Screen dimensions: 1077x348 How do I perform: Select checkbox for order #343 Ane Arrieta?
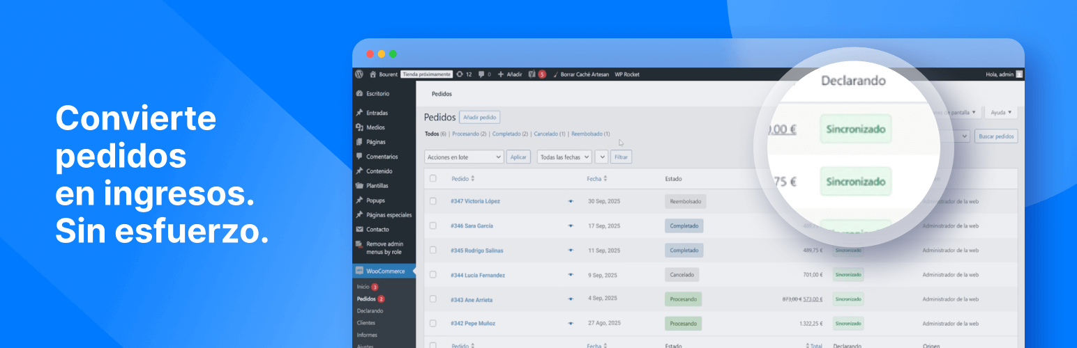pos(433,299)
